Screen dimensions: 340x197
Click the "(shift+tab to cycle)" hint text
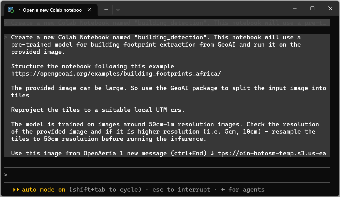pos(105,189)
